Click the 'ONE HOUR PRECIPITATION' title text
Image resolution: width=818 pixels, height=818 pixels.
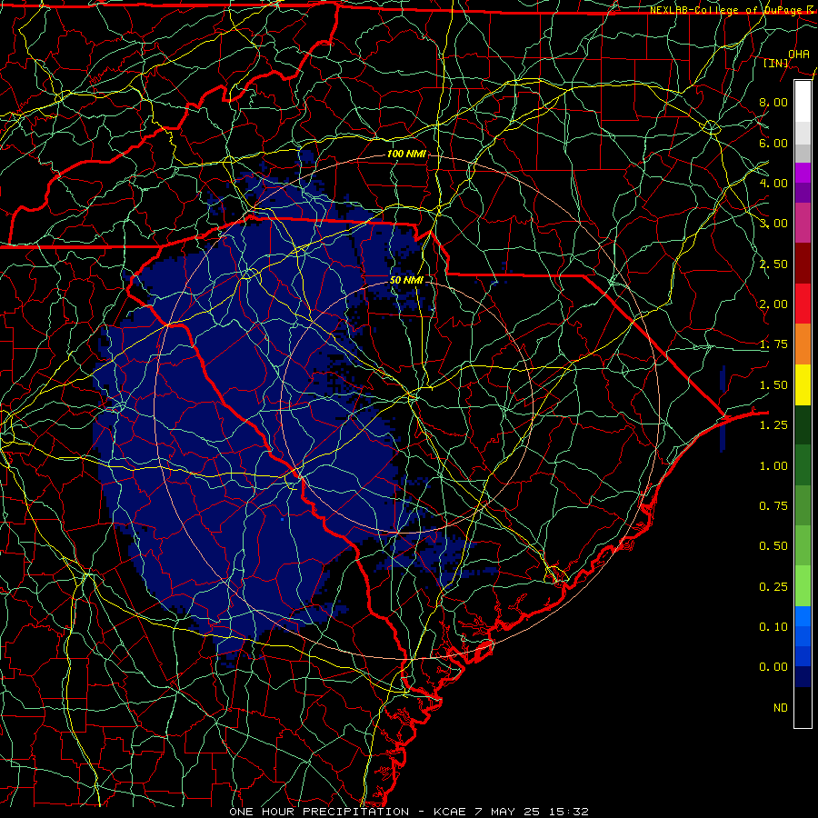coord(319,812)
